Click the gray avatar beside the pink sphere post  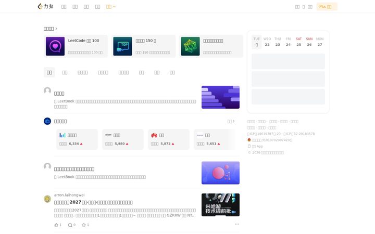[47, 166]
